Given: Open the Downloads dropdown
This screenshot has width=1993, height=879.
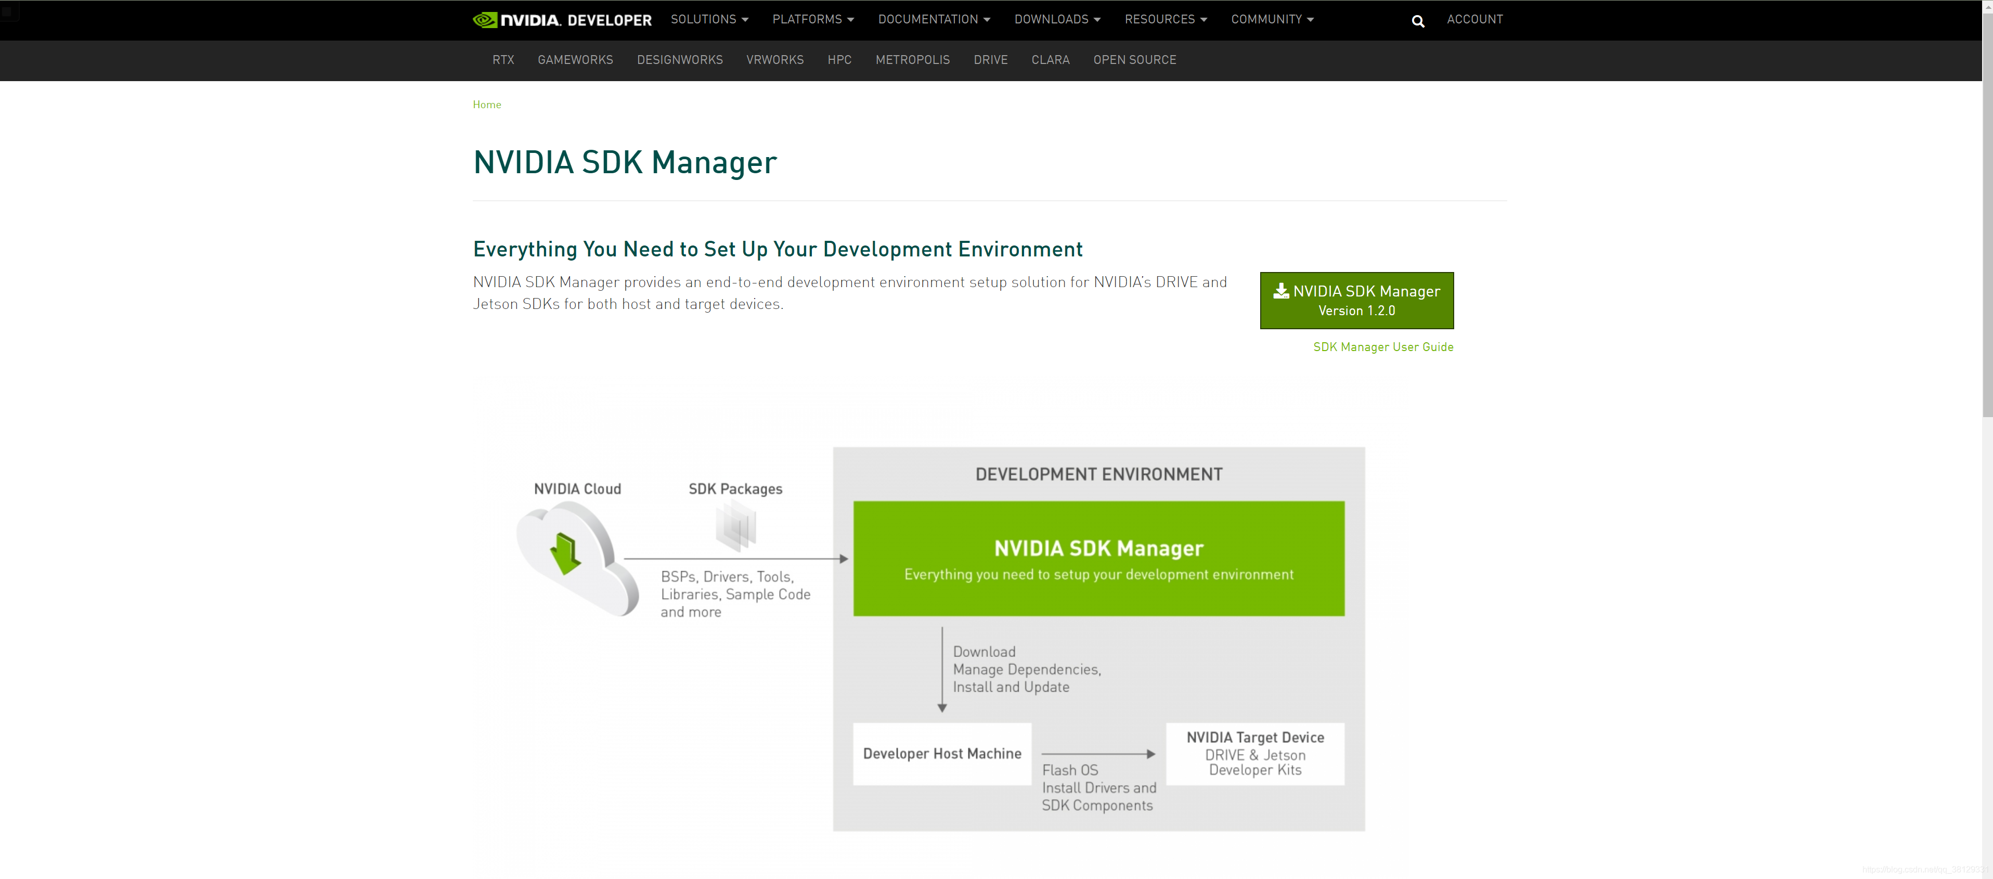Looking at the screenshot, I should click(1057, 19).
